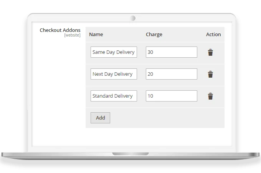Click the laptop webcam at top bezel
This screenshot has height=173, width=261.
(133, 18)
